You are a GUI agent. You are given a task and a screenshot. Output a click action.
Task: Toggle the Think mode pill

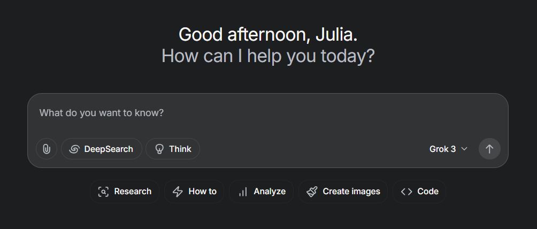click(173, 149)
